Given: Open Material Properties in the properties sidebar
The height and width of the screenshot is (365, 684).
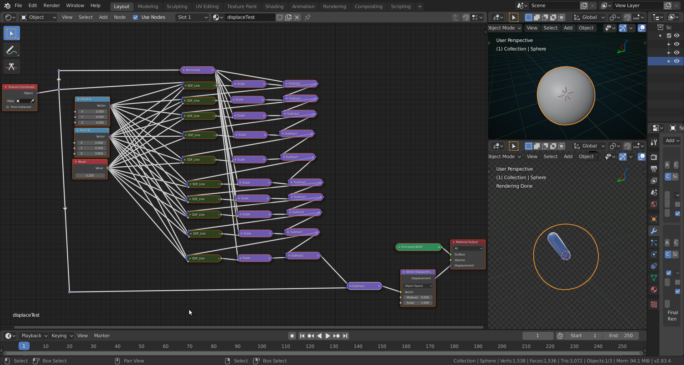Looking at the screenshot, I should (x=654, y=290).
